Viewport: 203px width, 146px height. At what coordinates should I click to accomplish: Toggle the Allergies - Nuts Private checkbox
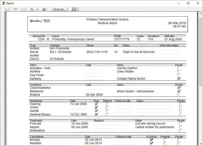[x=179, y=68]
